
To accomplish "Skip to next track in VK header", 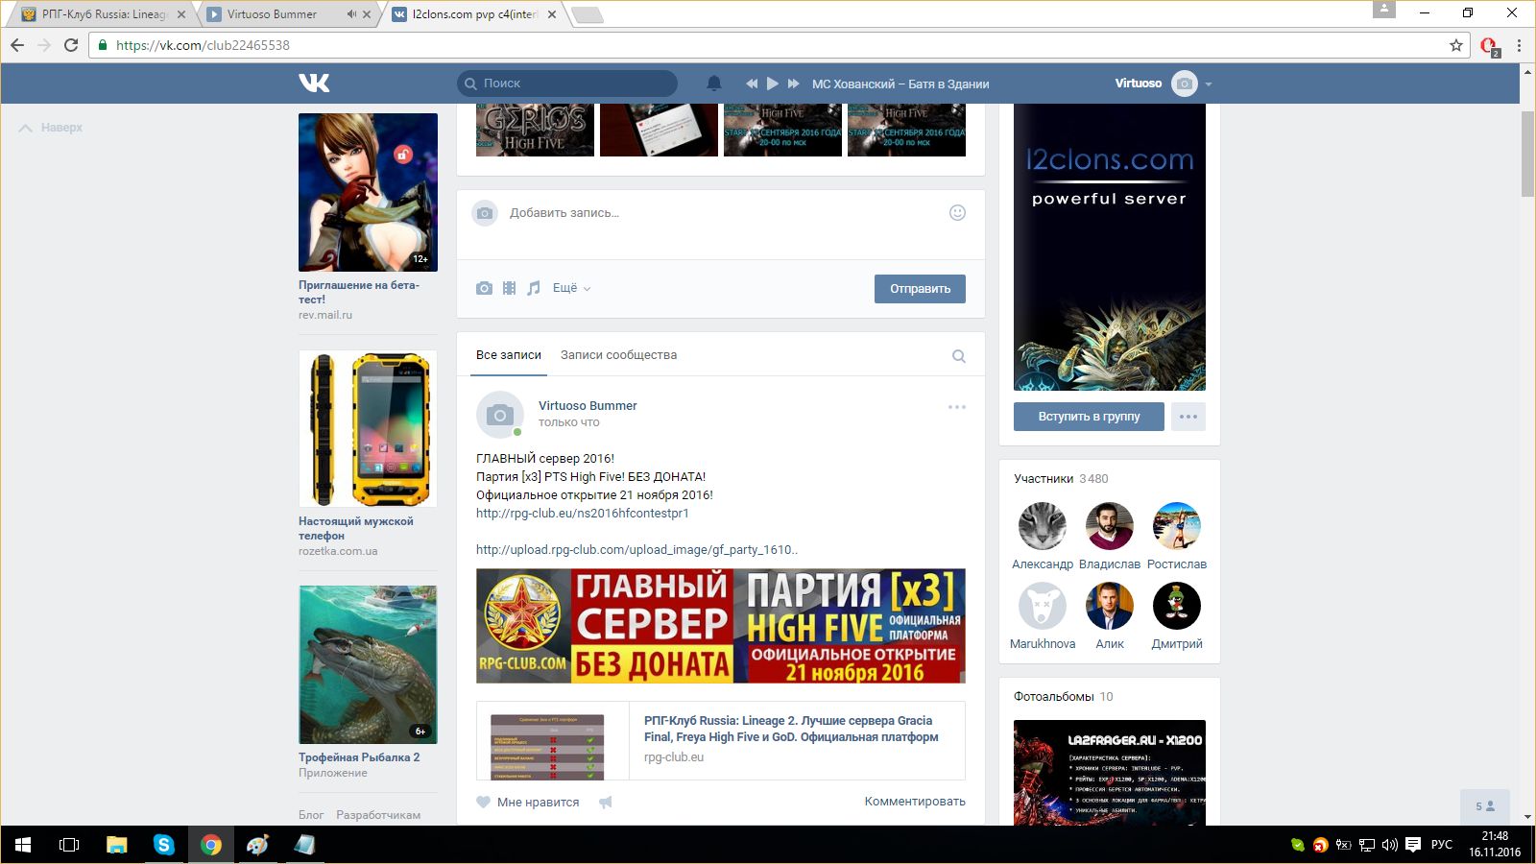I will click(794, 84).
